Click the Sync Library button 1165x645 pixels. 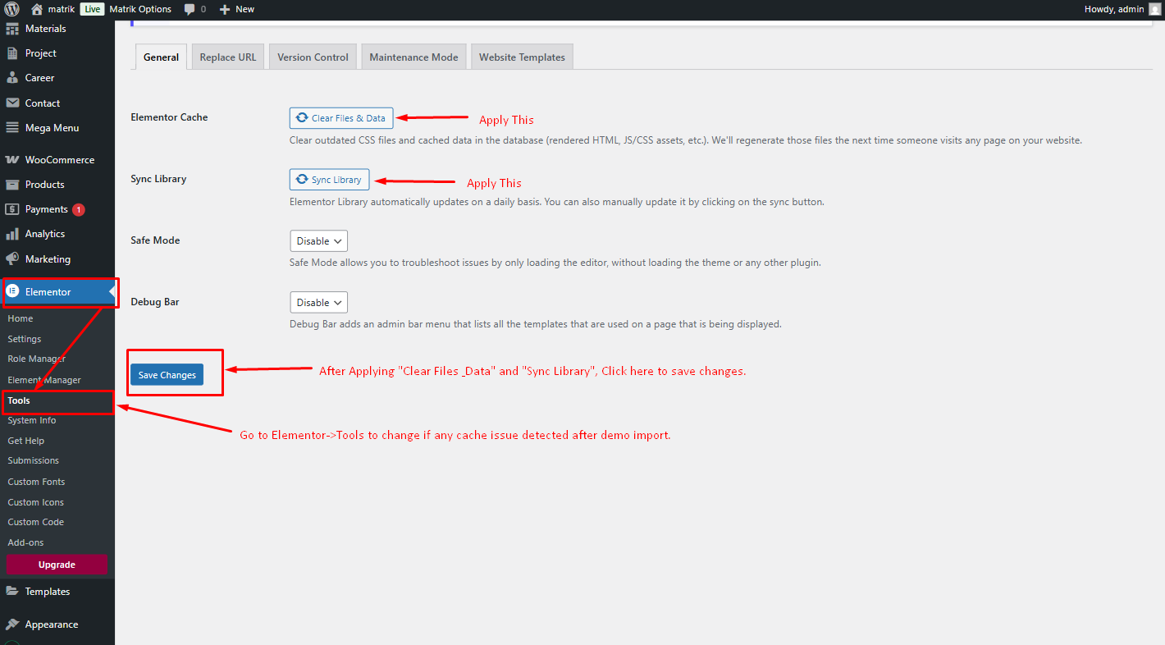(330, 180)
